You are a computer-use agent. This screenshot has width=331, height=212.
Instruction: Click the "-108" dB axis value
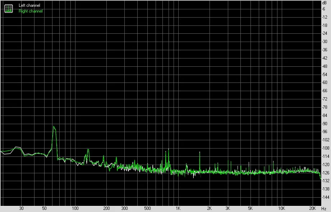(326, 148)
